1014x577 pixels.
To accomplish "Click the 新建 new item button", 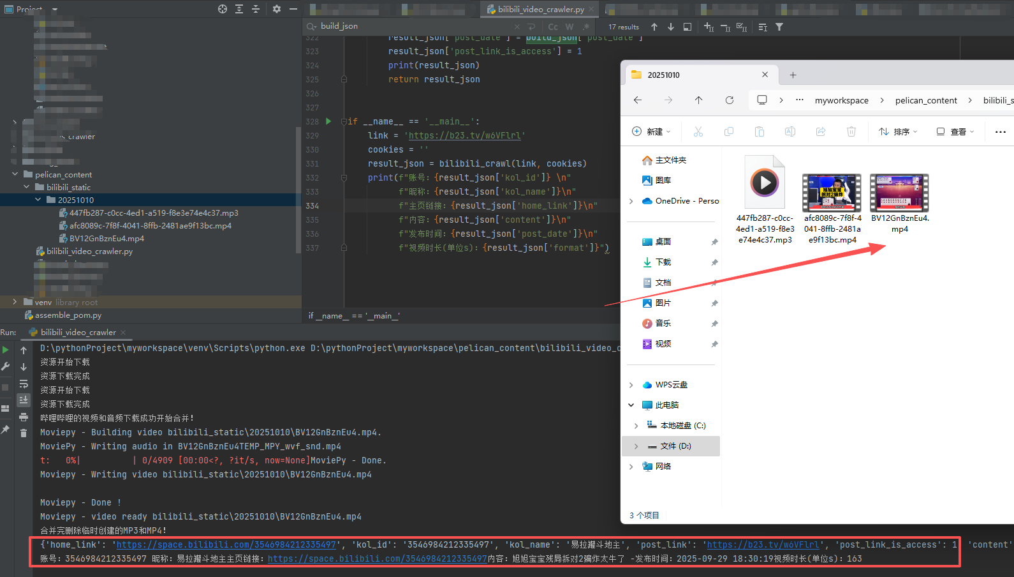I will pos(651,131).
